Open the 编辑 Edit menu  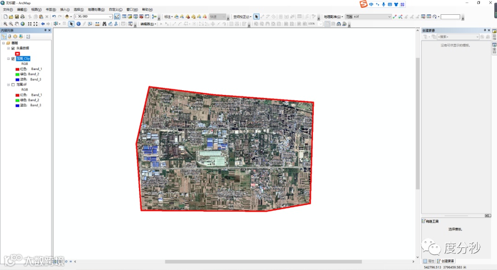[x=22, y=10]
